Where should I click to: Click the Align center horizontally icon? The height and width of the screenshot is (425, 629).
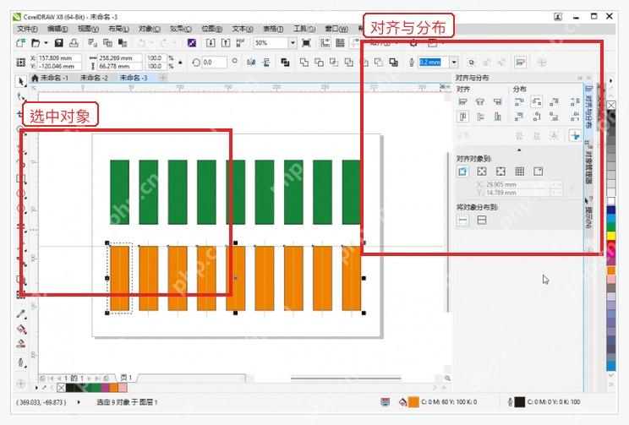(x=479, y=102)
